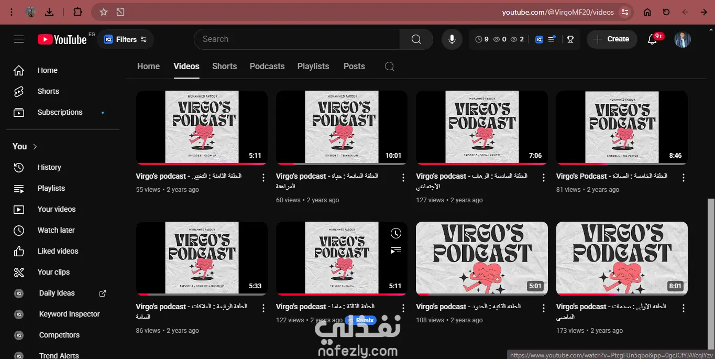Image resolution: width=715 pixels, height=359 pixels.
Task: Open the notifications bell
Action: click(652, 39)
